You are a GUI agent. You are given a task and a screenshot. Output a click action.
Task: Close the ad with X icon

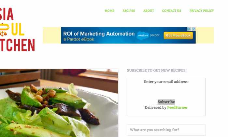point(193,29)
